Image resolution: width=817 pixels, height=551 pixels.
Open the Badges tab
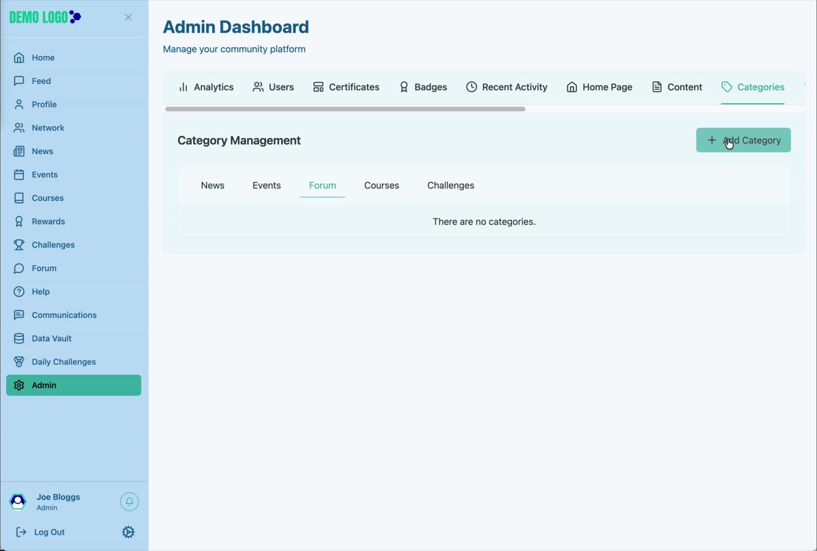pos(423,87)
